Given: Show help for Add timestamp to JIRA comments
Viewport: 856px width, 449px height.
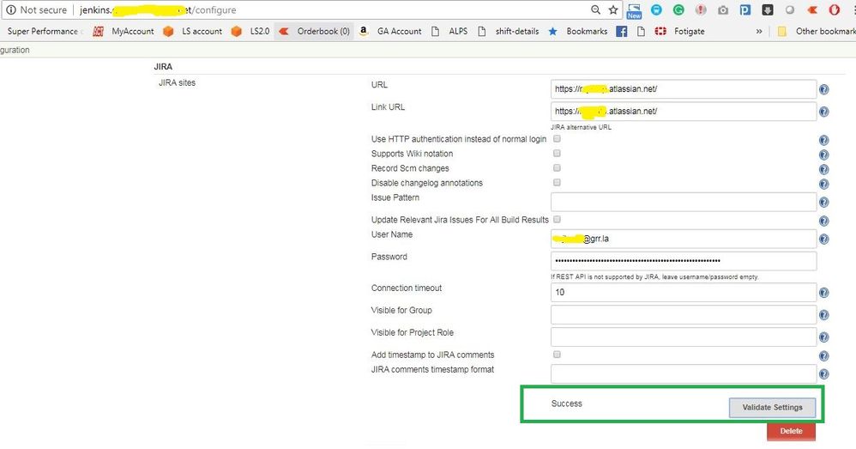Looking at the screenshot, I should 823,355.
